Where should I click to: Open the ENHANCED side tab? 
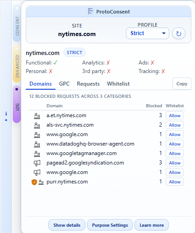[x=17, y=64]
